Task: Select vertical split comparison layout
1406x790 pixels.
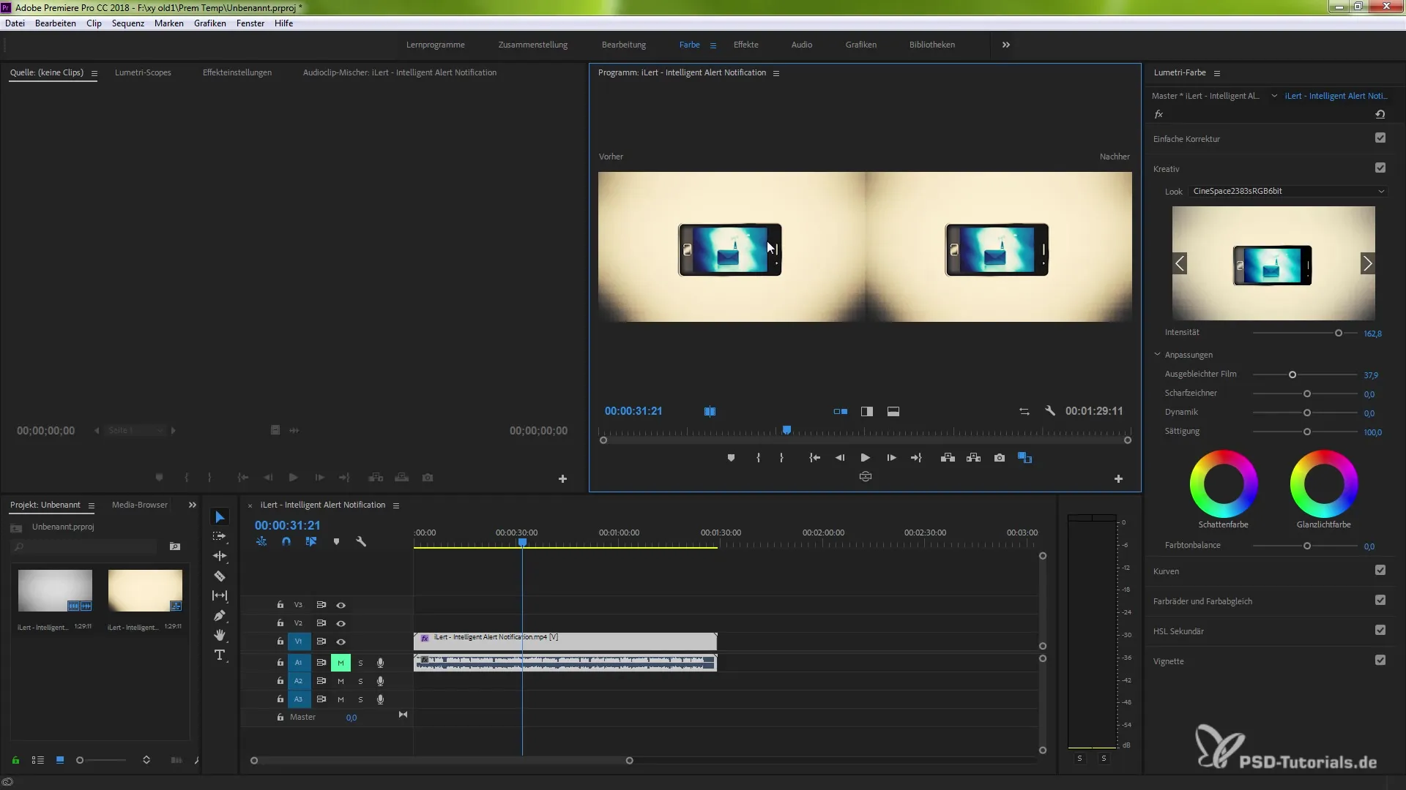Action: 867,411
